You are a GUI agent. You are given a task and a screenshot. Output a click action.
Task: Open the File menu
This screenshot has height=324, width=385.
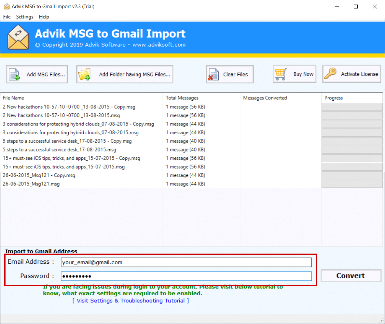pyautogui.click(x=7, y=17)
